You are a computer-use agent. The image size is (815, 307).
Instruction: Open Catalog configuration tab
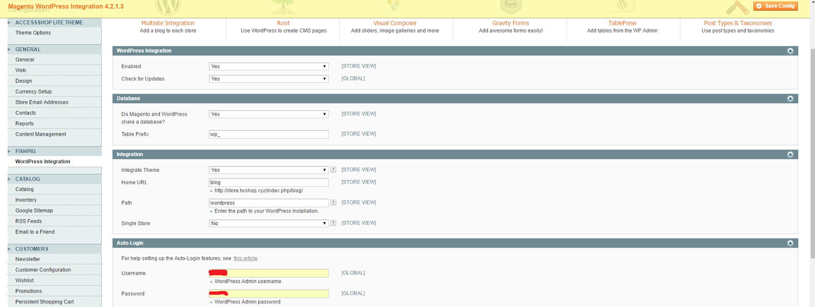point(24,189)
